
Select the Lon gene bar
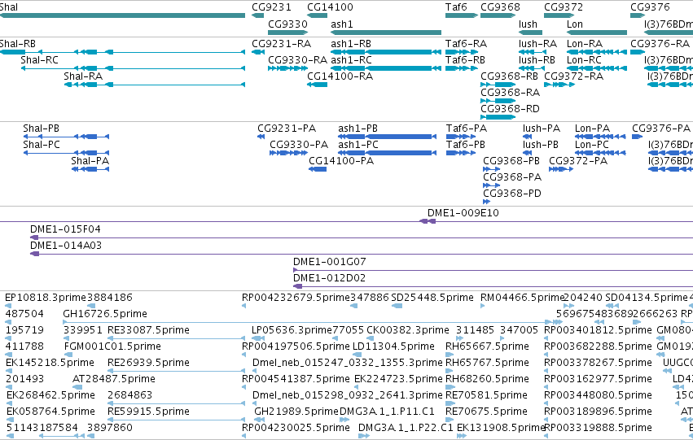(x=597, y=33)
